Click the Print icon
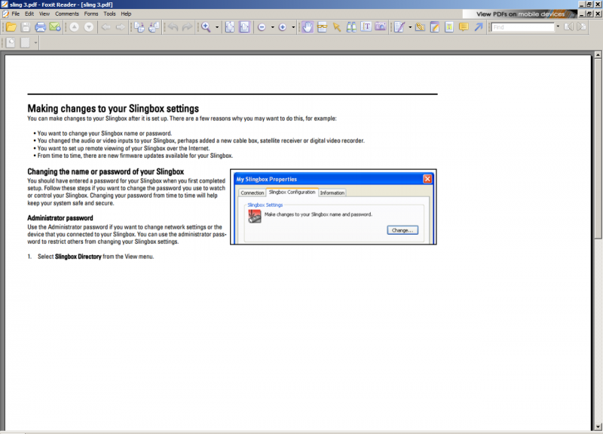This screenshot has height=434, width=603. (41, 27)
